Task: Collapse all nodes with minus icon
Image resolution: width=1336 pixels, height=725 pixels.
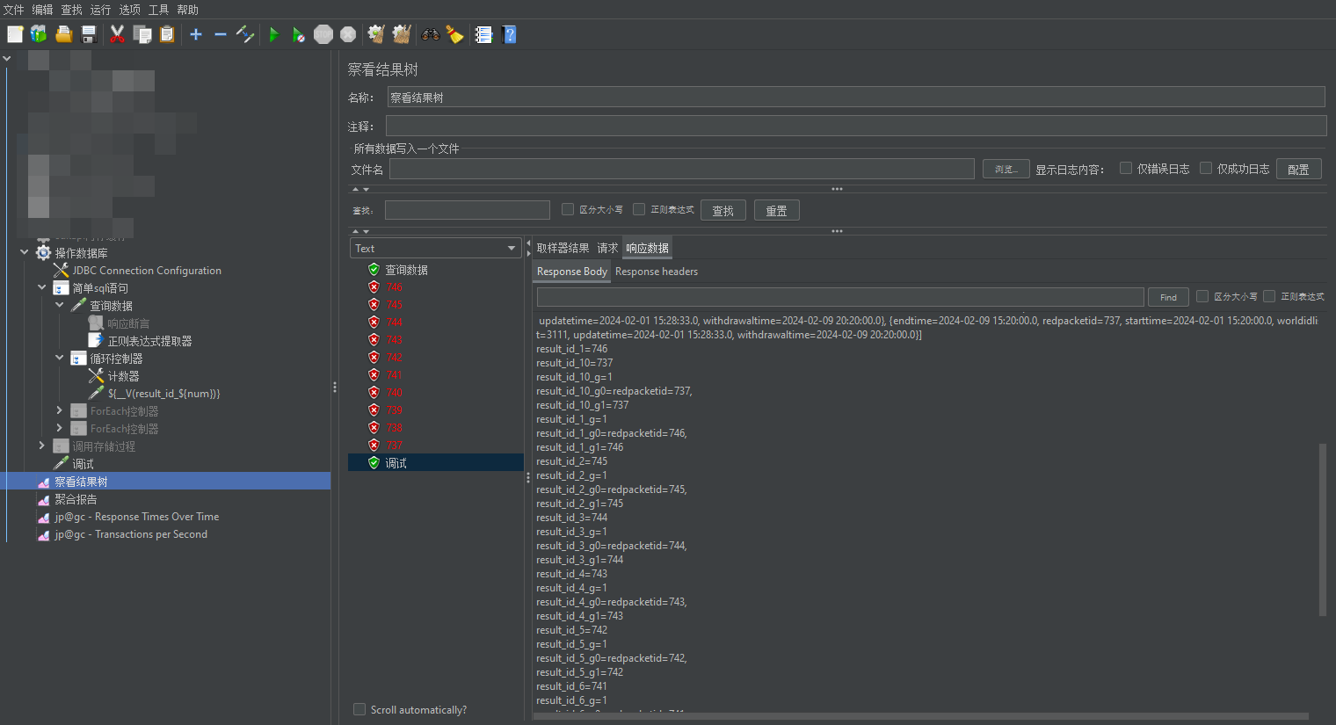Action: [221, 34]
